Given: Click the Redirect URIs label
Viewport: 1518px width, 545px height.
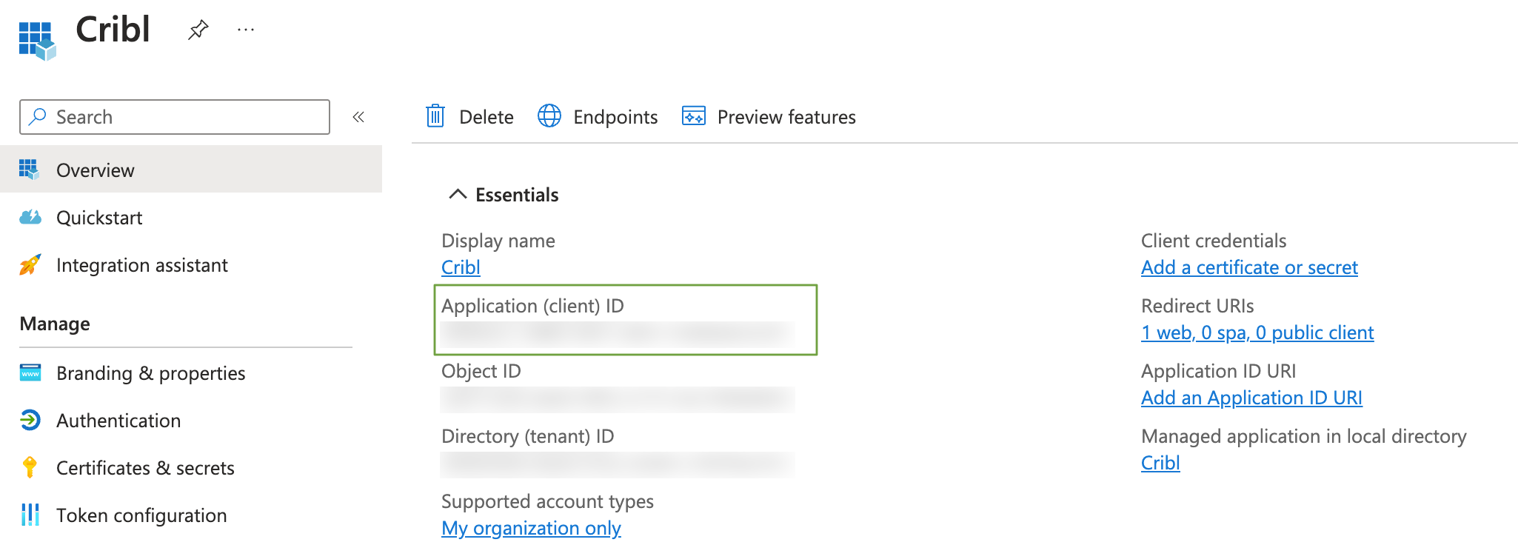Looking at the screenshot, I should tap(1197, 306).
